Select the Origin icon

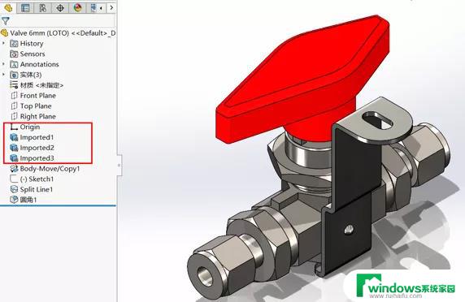click(14, 127)
